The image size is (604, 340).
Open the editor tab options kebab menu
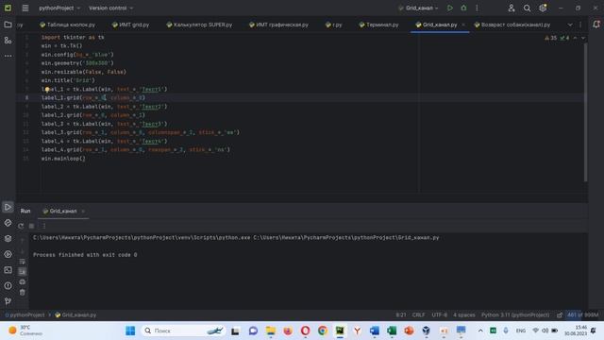[x=580, y=25]
